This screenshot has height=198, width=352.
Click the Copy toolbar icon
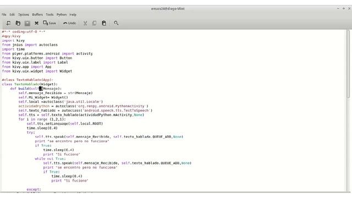[94, 23]
